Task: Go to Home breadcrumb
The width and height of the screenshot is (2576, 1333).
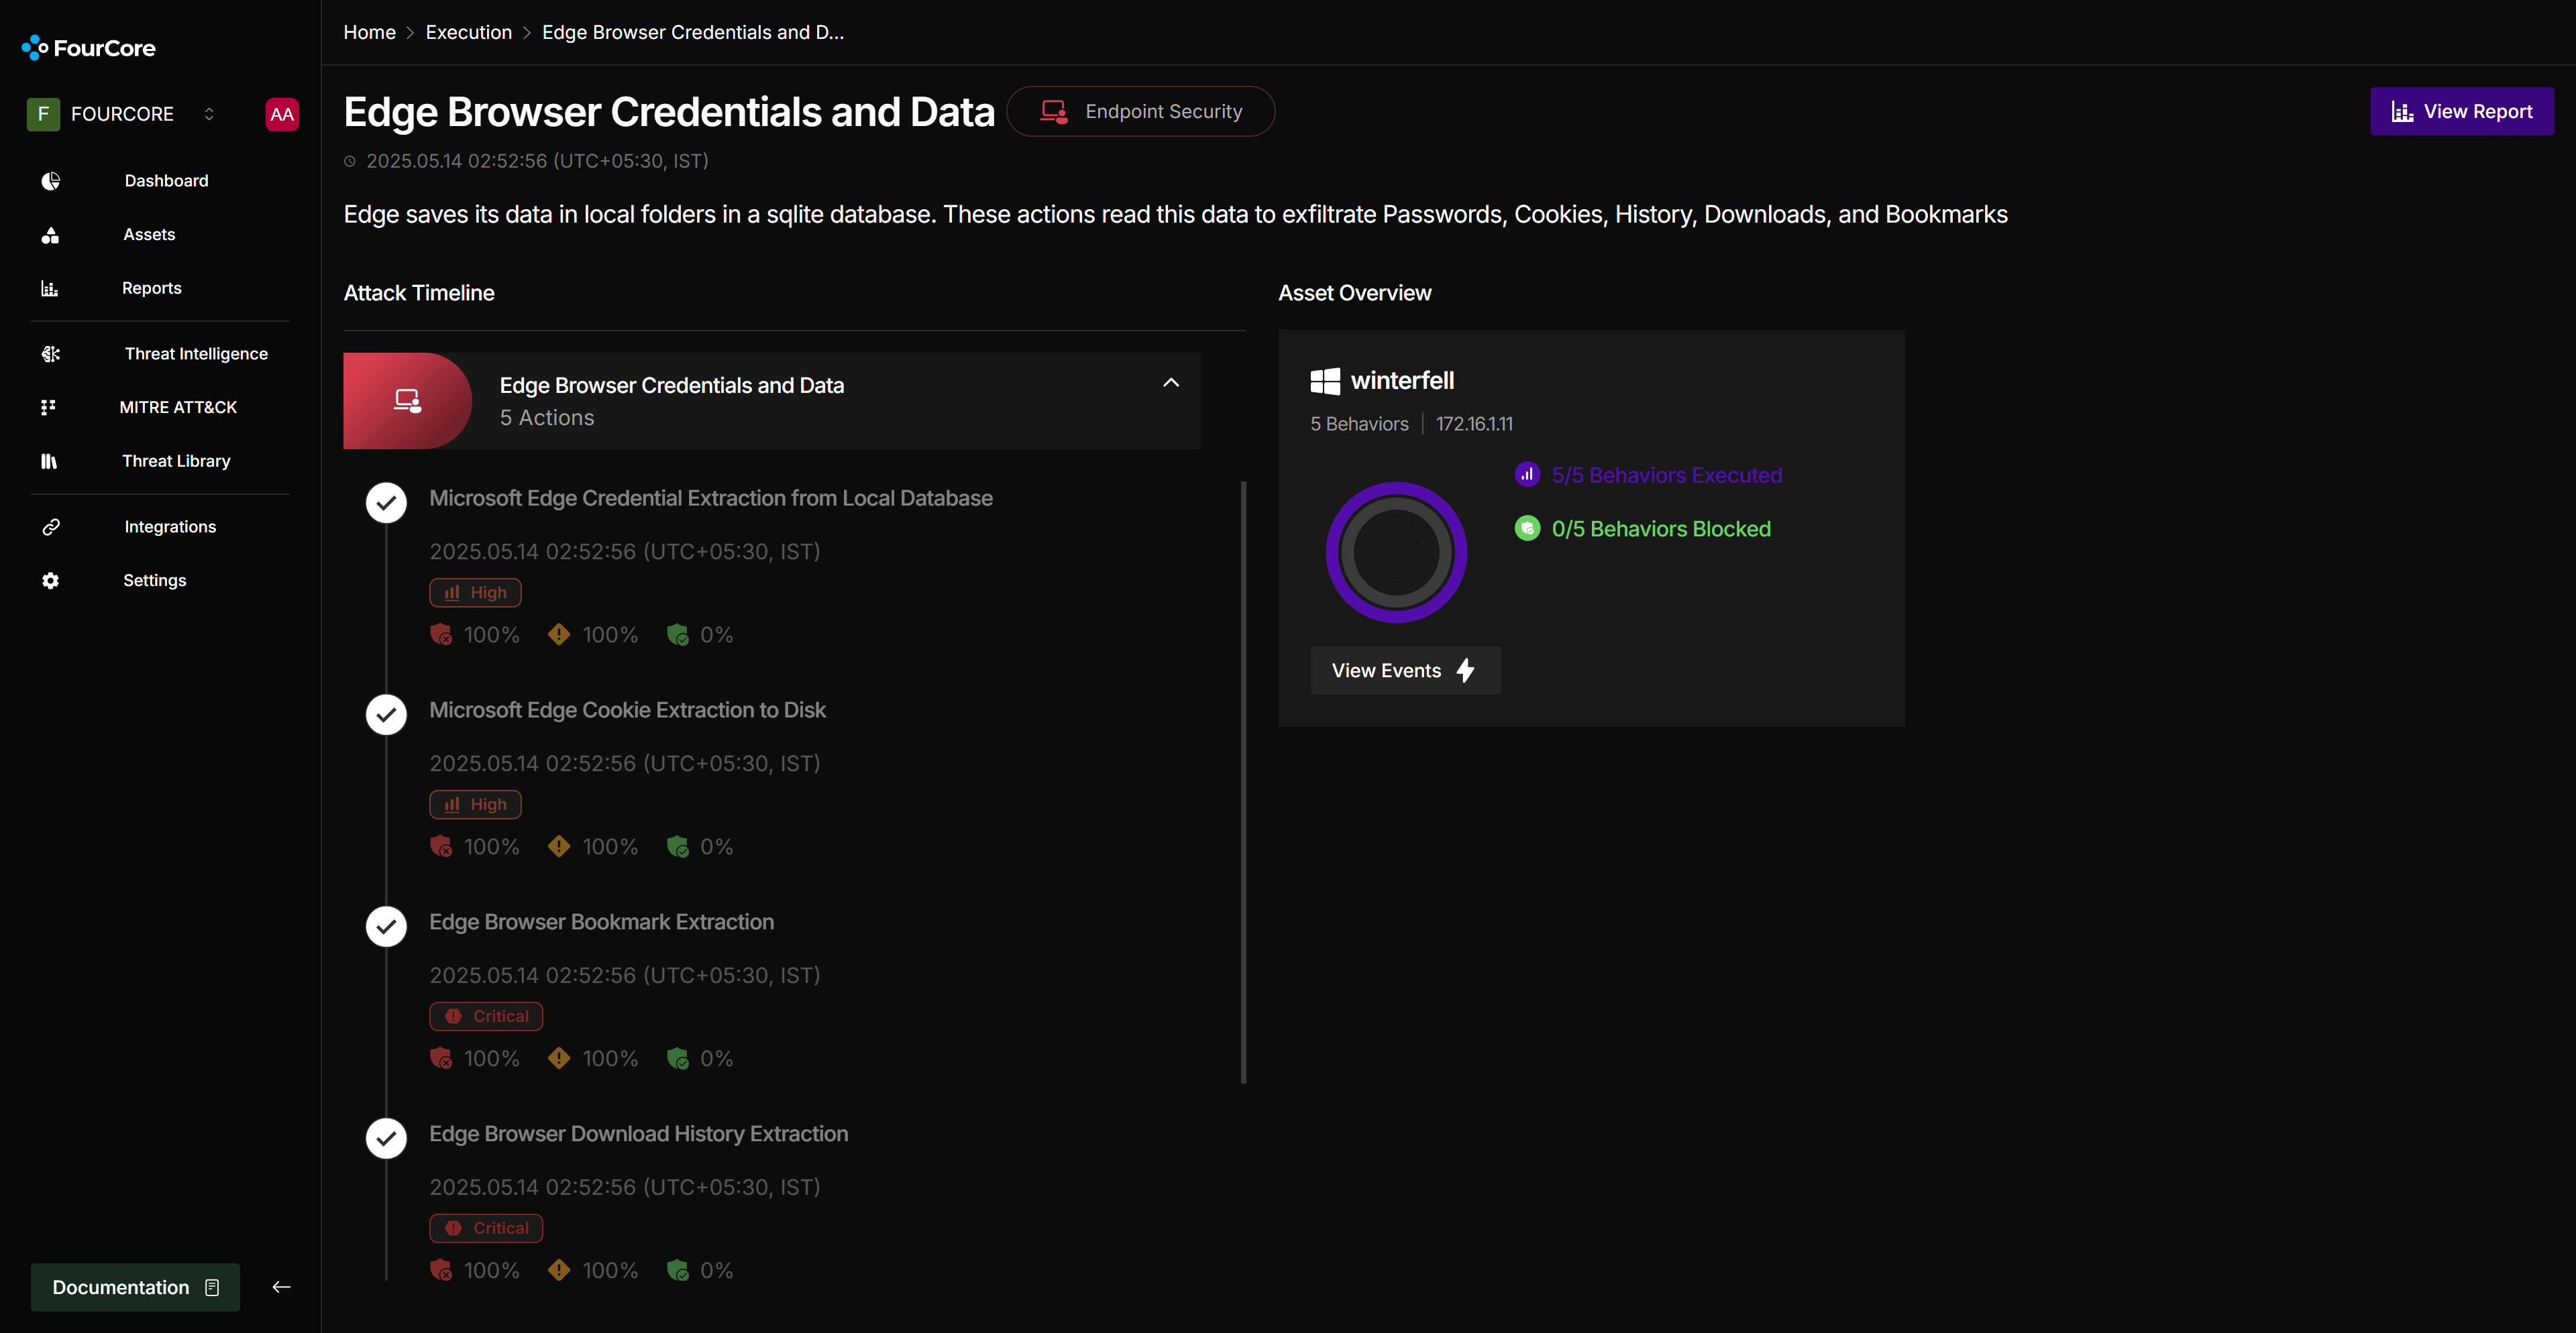Action: (369, 32)
